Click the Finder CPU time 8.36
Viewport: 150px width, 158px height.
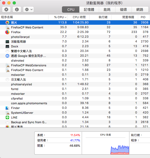(85, 108)
